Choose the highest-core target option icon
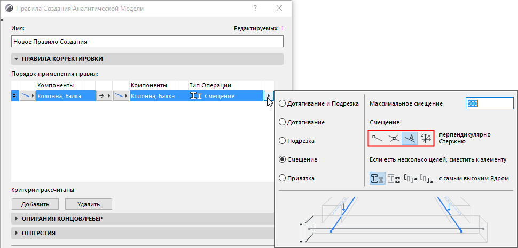 click(377, 179)
